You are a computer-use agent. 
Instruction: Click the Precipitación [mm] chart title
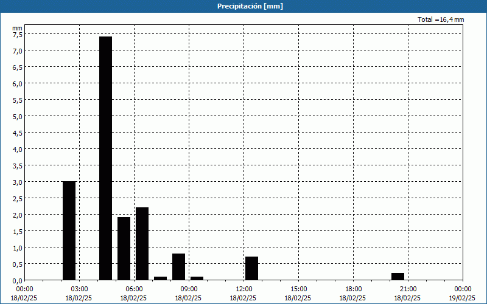(x=250, y=6)
